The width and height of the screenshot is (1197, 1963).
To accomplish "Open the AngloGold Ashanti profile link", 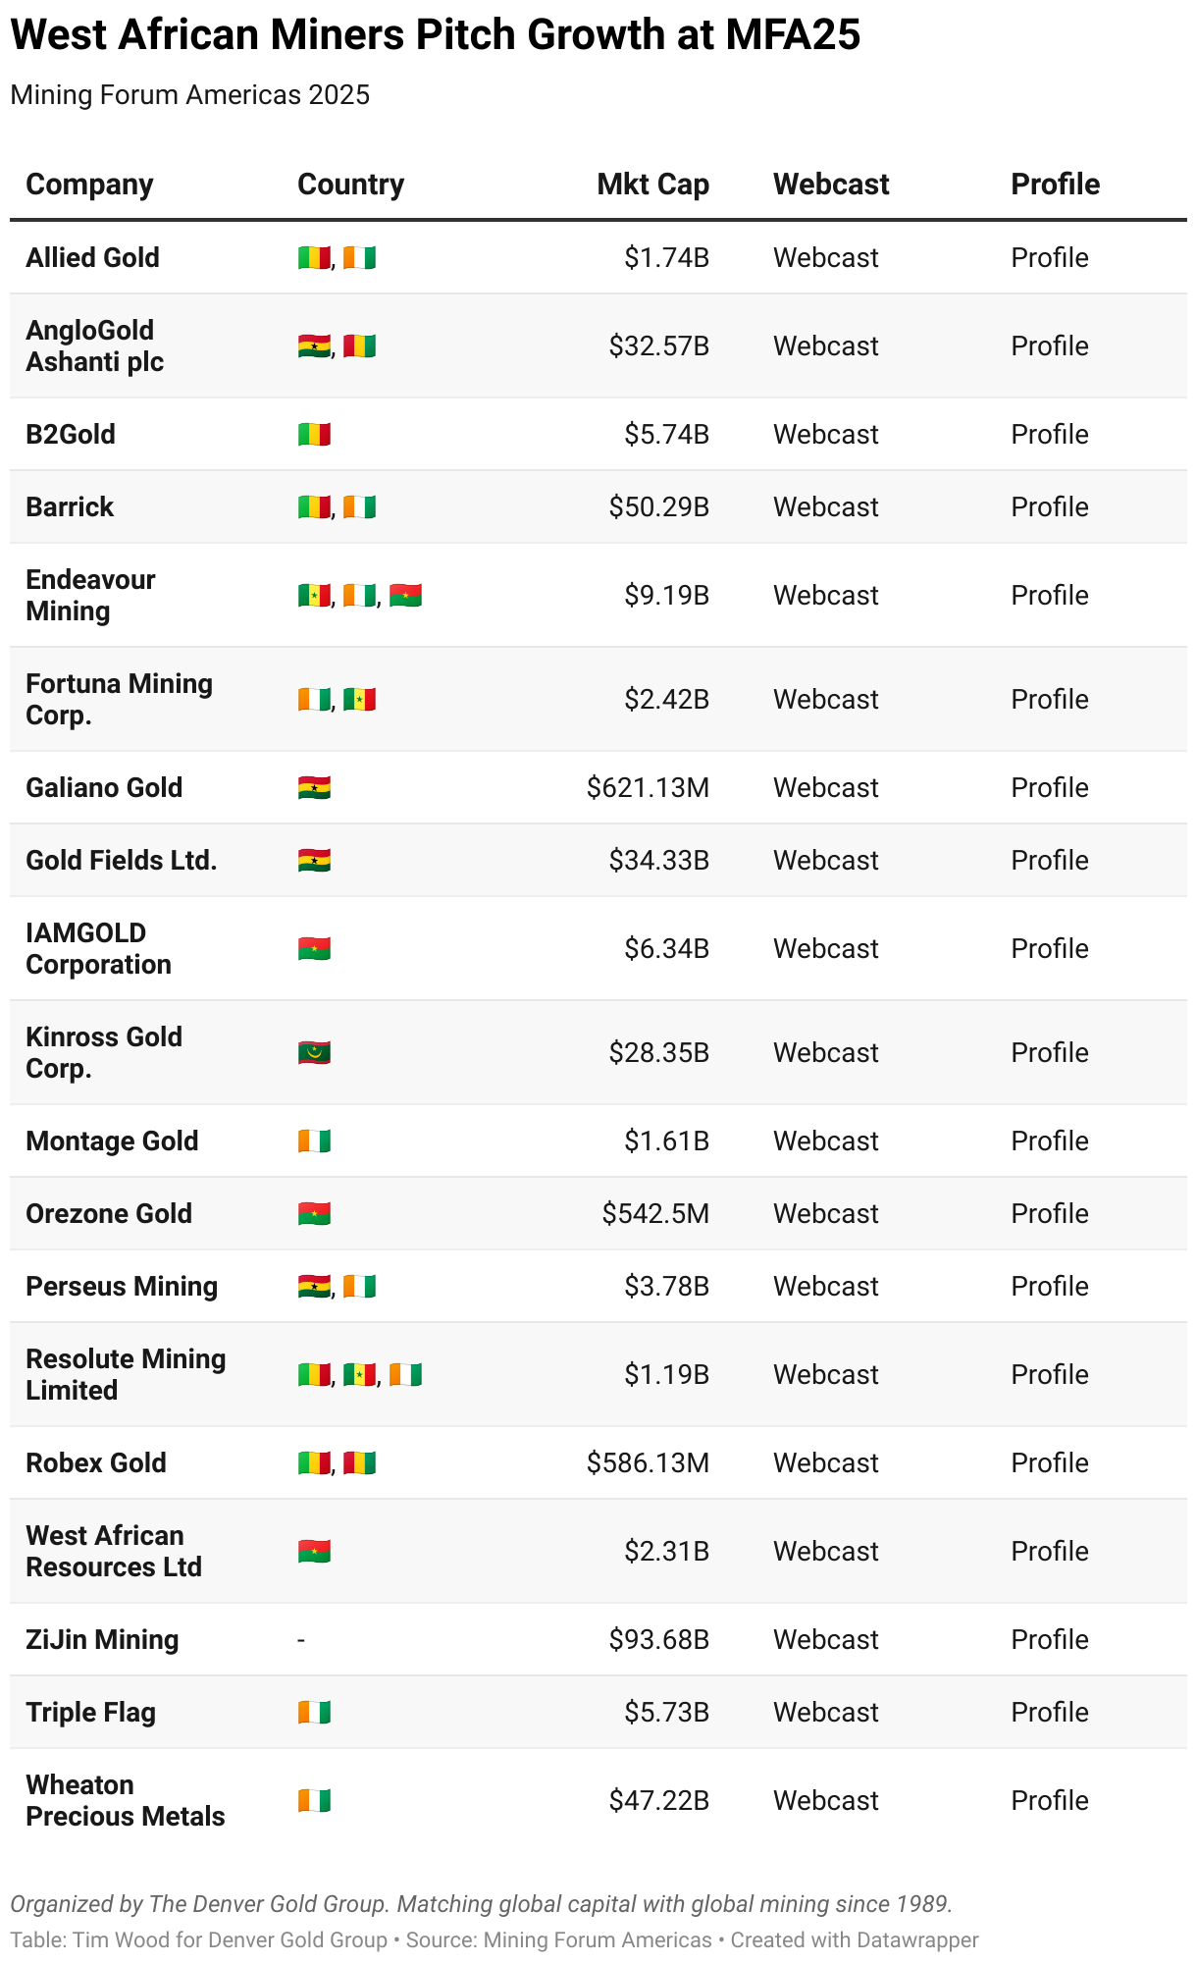I will 1049,346.
